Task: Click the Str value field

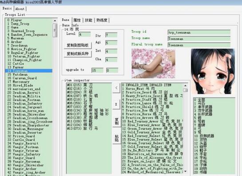Action: (x=111, y=35)
